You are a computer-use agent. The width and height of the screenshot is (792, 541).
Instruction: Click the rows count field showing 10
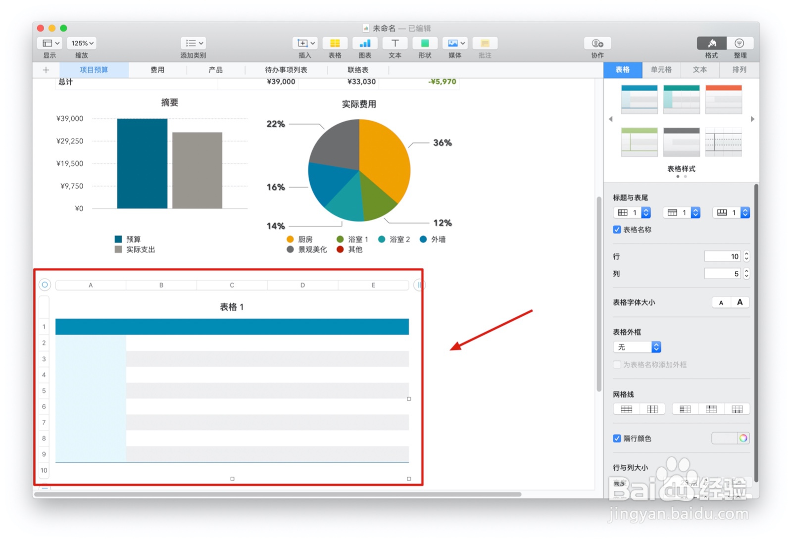pyautogui.click(x=723, y=256)
